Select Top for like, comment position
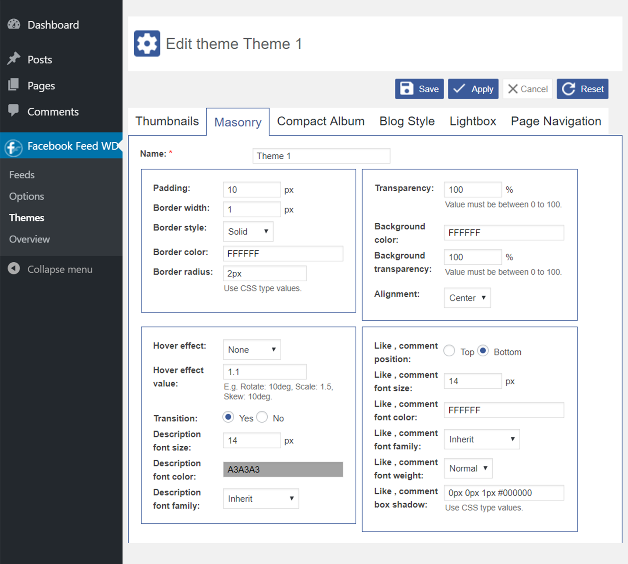 [449, 351]
